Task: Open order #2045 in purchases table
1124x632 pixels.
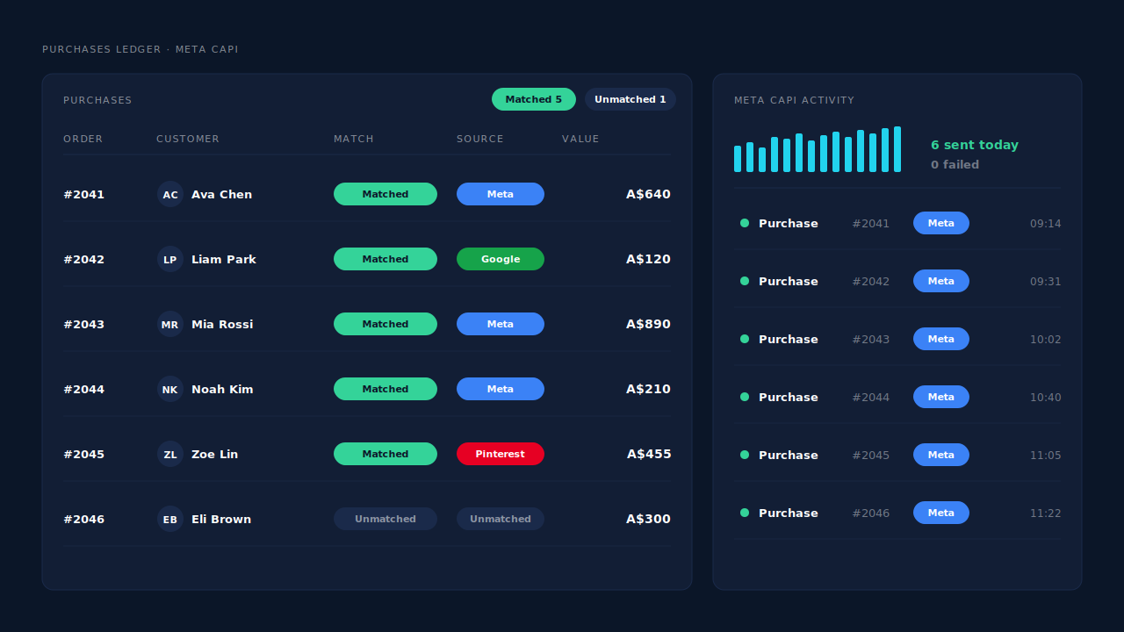Action: 83,454
